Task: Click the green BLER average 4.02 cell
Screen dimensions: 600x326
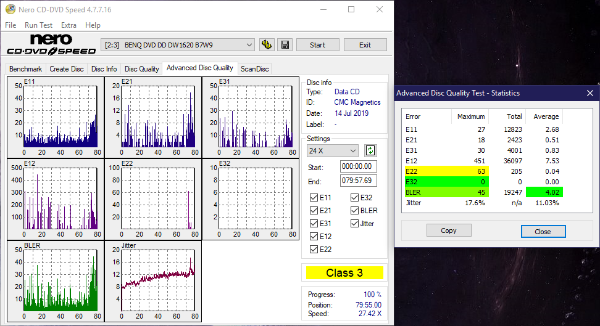Action: [544, 192]
